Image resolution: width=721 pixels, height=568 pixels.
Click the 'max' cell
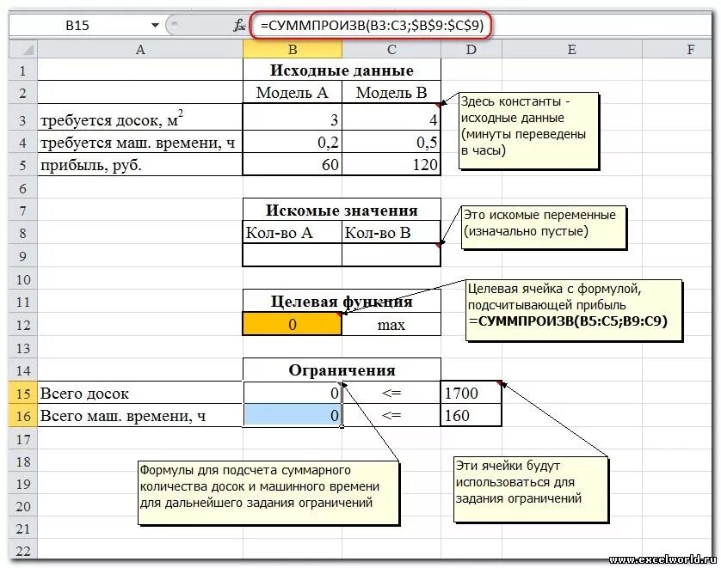point(391,325)
